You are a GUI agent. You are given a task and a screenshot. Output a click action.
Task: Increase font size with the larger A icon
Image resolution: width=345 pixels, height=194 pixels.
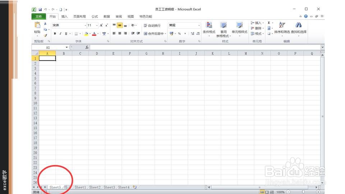click(x=101, y=25)
